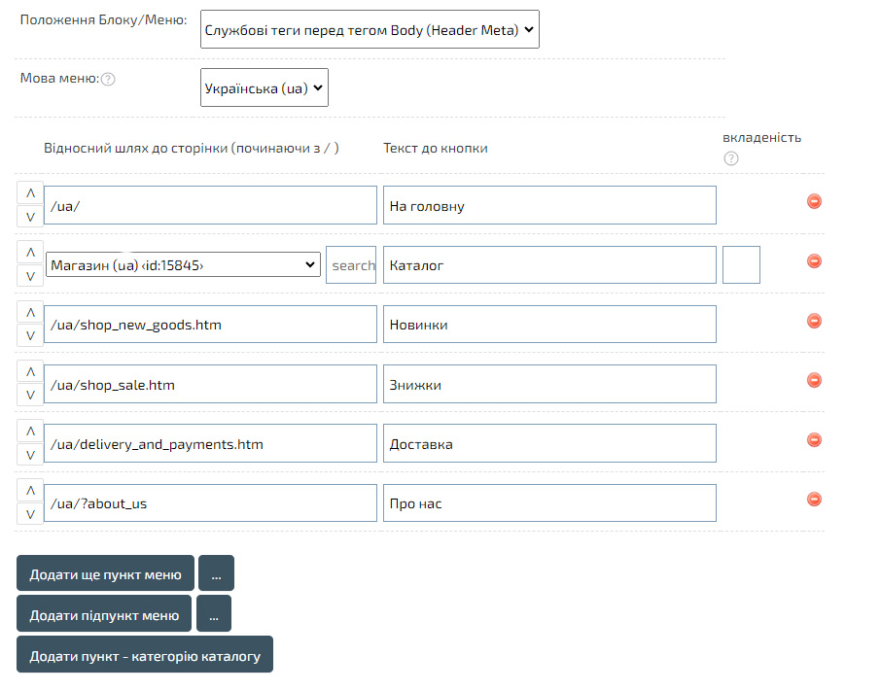The width and height of the screenshot is (881, 691).
Task: Move 'Про нас' row up
Action: pyautogui.click(x=30, y=491)
